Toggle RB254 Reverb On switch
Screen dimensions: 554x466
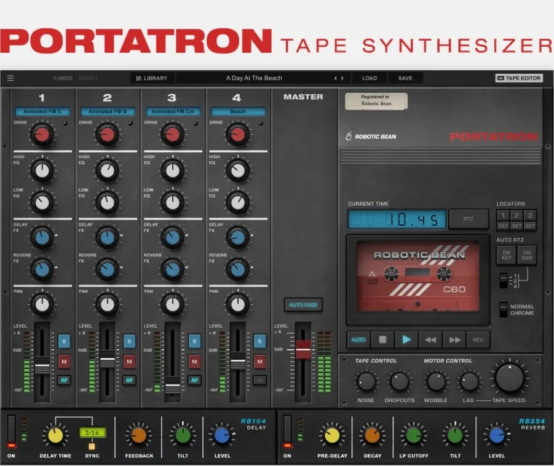pyautogui.click(x=288, y=432)
